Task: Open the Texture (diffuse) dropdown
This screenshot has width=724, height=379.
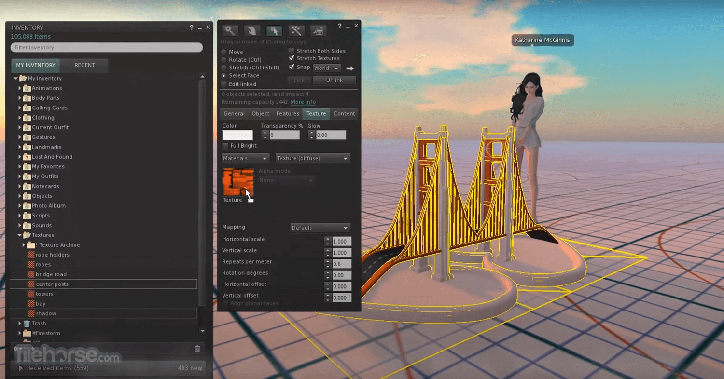Action: [x=313, y=158]
